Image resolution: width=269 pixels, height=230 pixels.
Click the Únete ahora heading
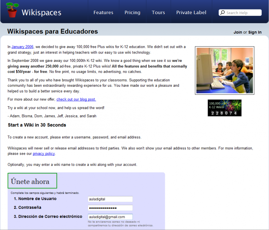click(30, 182)
